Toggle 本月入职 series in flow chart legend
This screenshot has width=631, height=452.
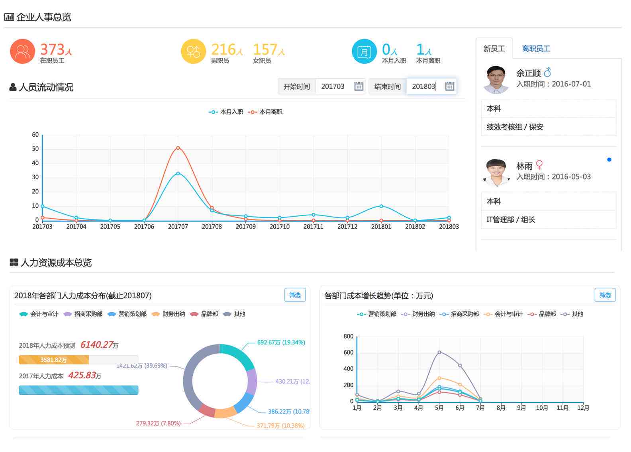(226, 112)
